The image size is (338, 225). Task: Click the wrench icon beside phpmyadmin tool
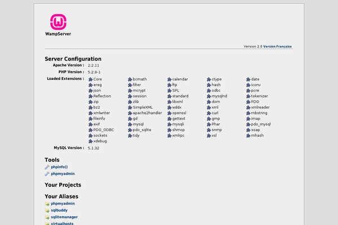tap(47, 174)
